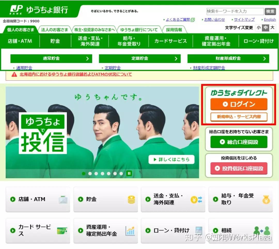The width and height of the screenshot is (279, 249).
Task: Select the second carousel dot indicator
Action: click(90, 174)
